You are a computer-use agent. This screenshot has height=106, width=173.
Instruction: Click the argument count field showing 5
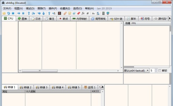point(152,70)
